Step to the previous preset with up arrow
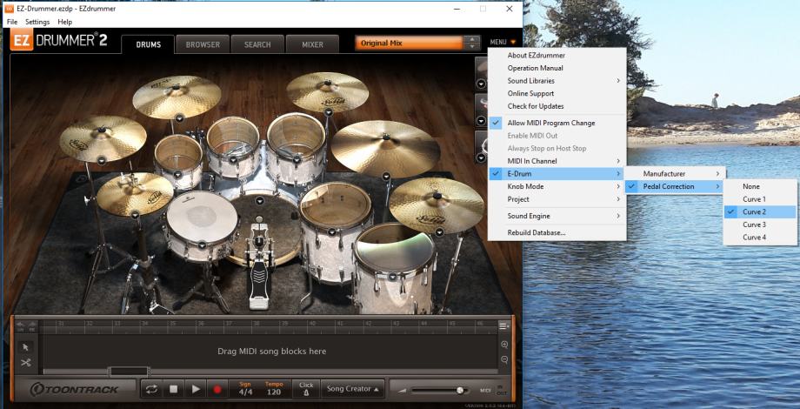The width and height of the screenshot is (800, 409). point(472,39)
